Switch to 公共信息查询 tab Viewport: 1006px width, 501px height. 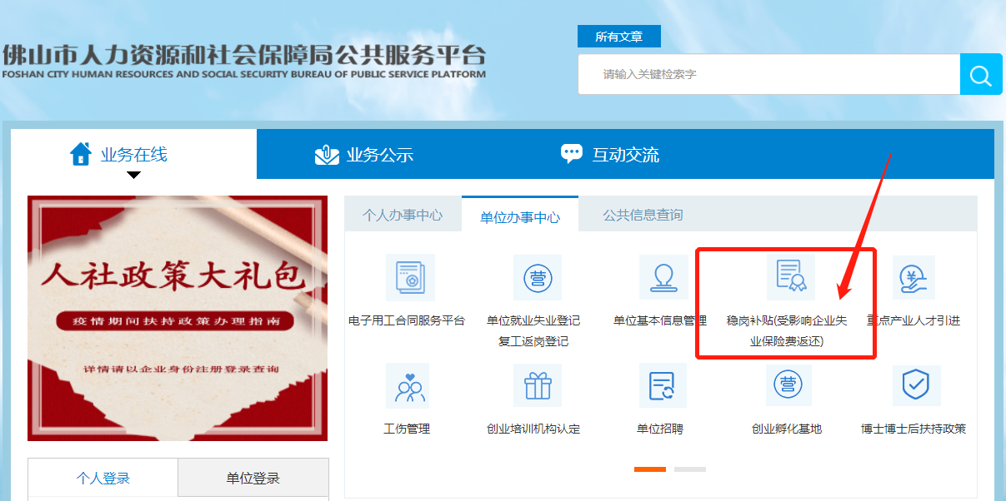pyautogui.click(x=643, y=215)
